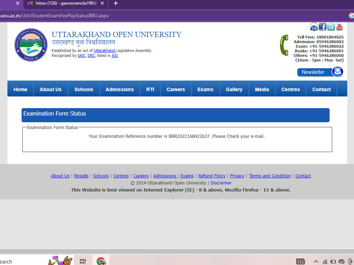Follow the DEC link
Image resolution: width=354 pixels, height=265 pixels.
coord(91,55)
